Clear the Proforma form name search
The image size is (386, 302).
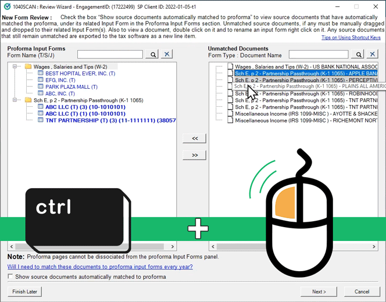pos(167,55)
